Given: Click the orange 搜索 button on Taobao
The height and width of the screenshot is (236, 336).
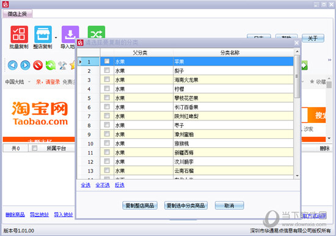Looking at the screenshot, I should pos(316,115).
